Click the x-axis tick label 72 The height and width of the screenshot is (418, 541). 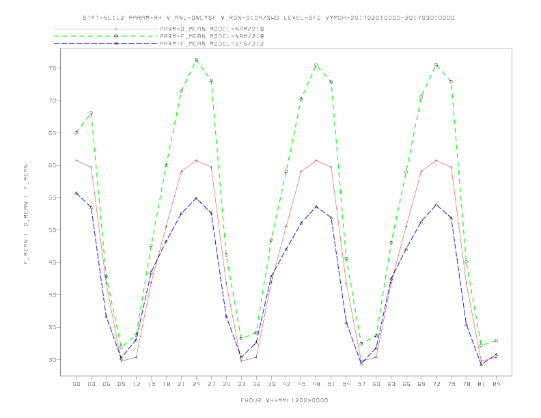(x=436, y=384)
